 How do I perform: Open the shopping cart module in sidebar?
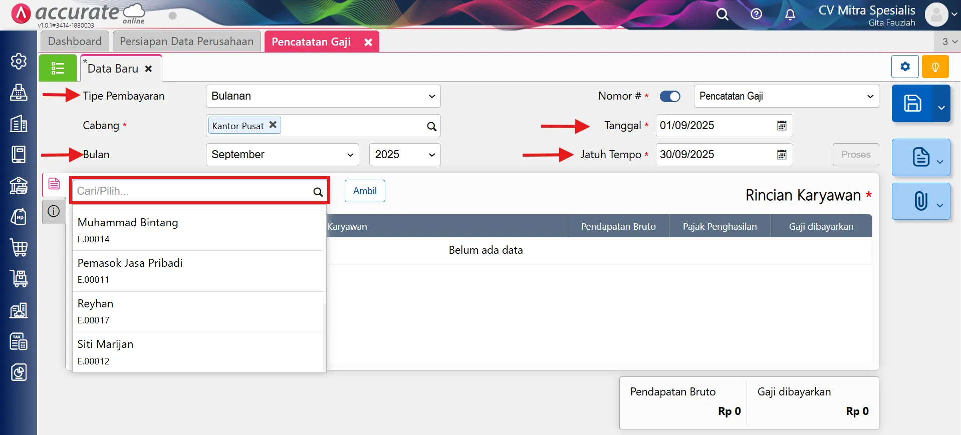(19, 247)
